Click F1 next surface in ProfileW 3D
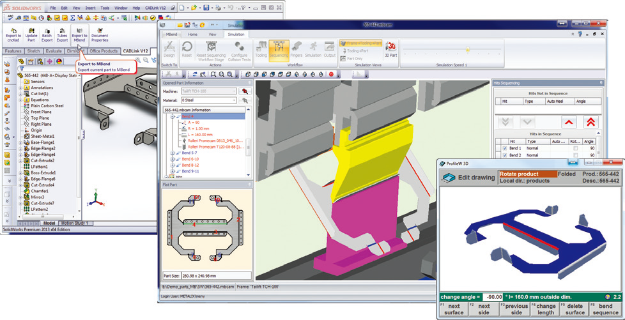The width and height of the screenshot is (625, 320). 454,309
